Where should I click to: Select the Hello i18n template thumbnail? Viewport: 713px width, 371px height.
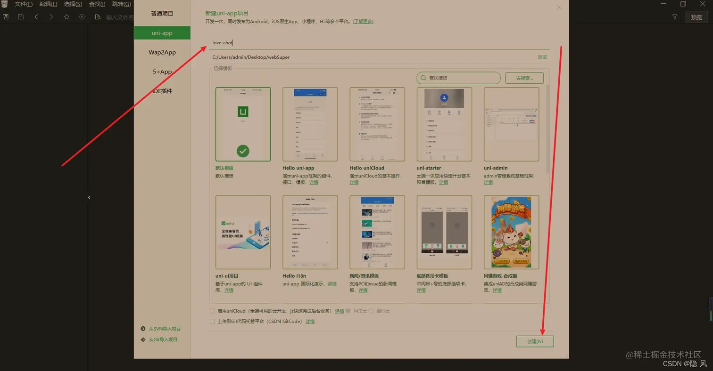pos(310,232)
